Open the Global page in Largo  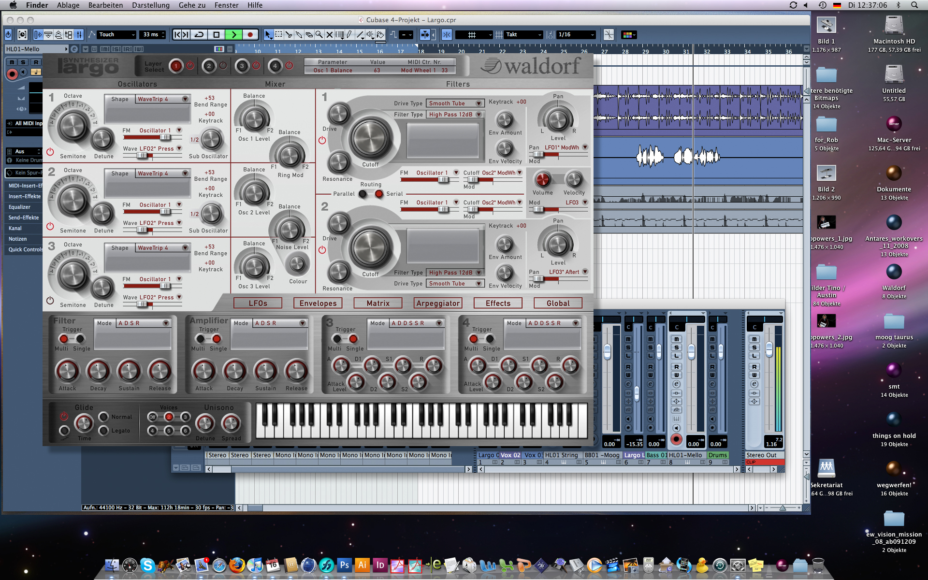tap(558, 304)
